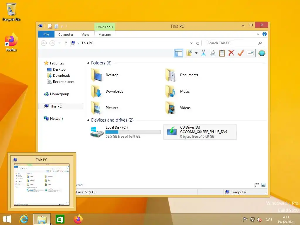Switch to the Computer ribbon tab
Screen dimensions: 300x225
[66, 35]
